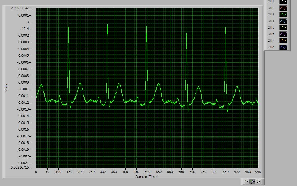Open the CH3 green plot style swatch
The image size is (297, 186).
[283, 14]
